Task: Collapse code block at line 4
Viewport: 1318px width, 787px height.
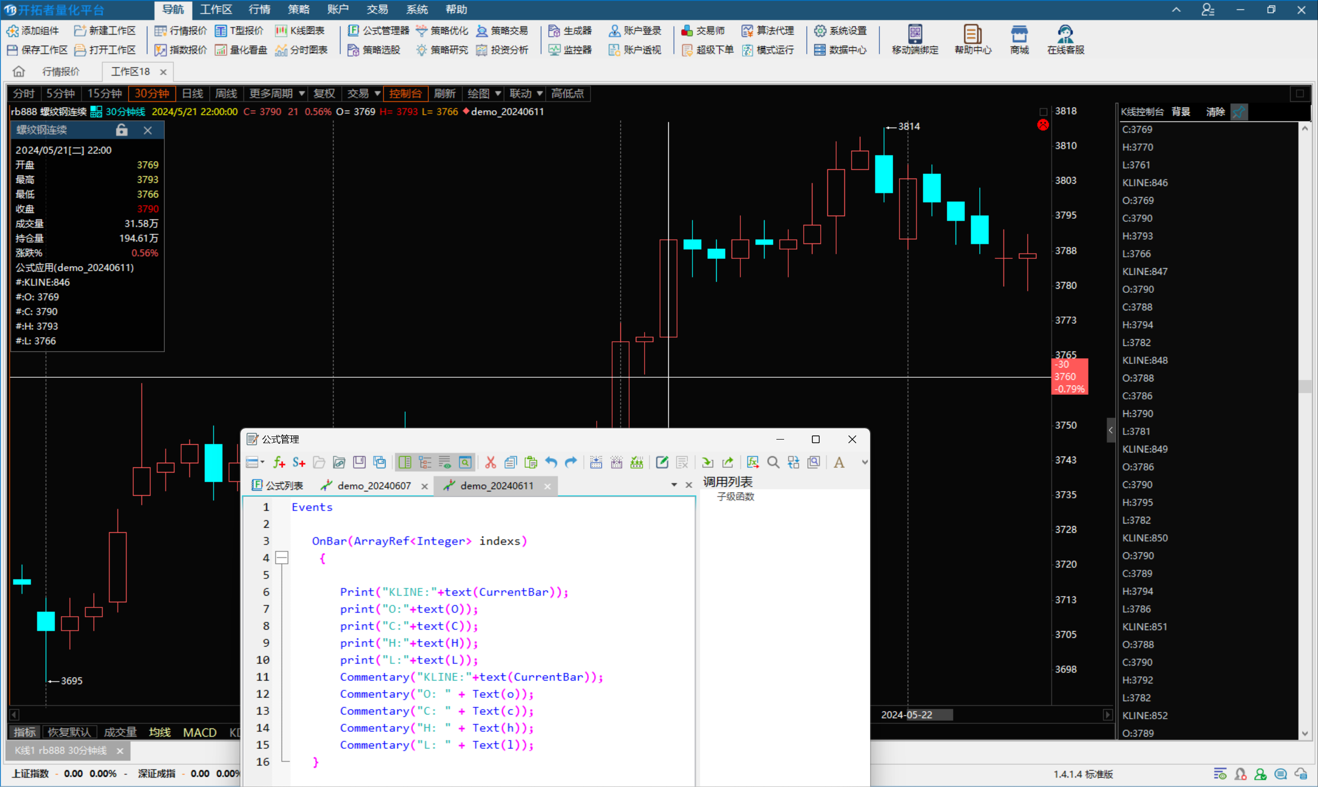Action: click(x=282, y=558)
